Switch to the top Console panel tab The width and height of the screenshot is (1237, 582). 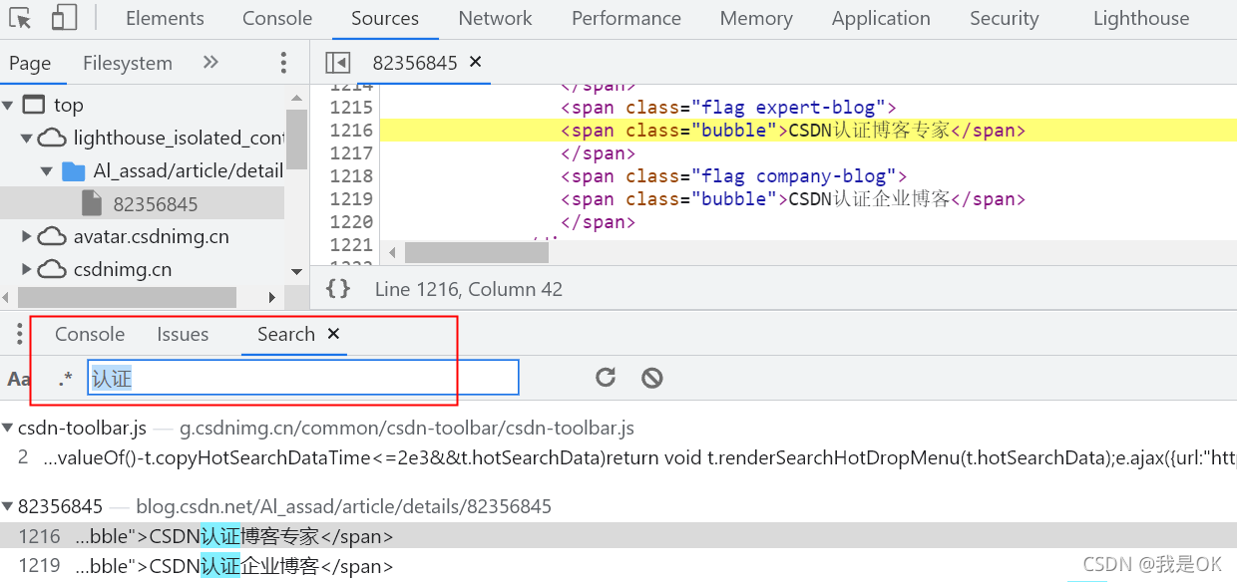tap(277, 18)
